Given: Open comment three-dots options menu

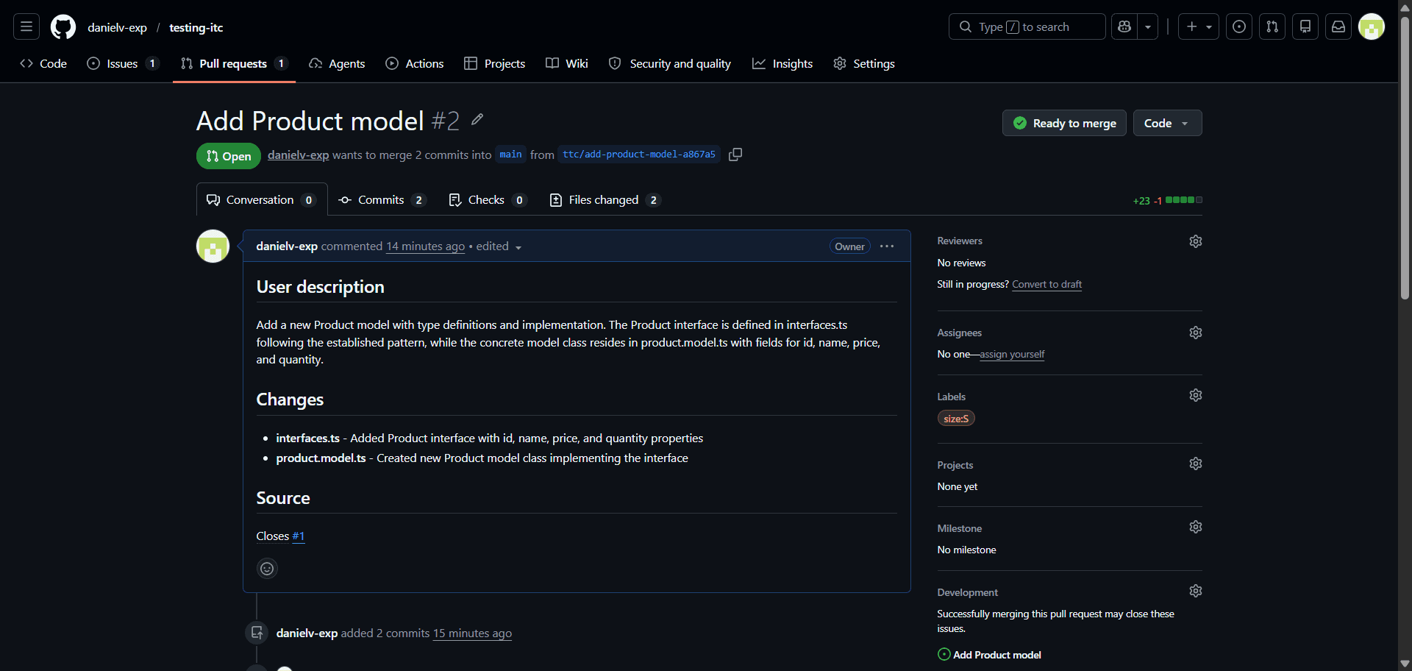Looking at the screenshot, I should point(887,246).
